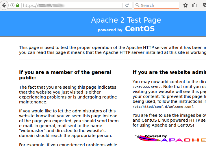Click the green padlock security icon
The image size is (206, 146).
(x=18, y=6)
